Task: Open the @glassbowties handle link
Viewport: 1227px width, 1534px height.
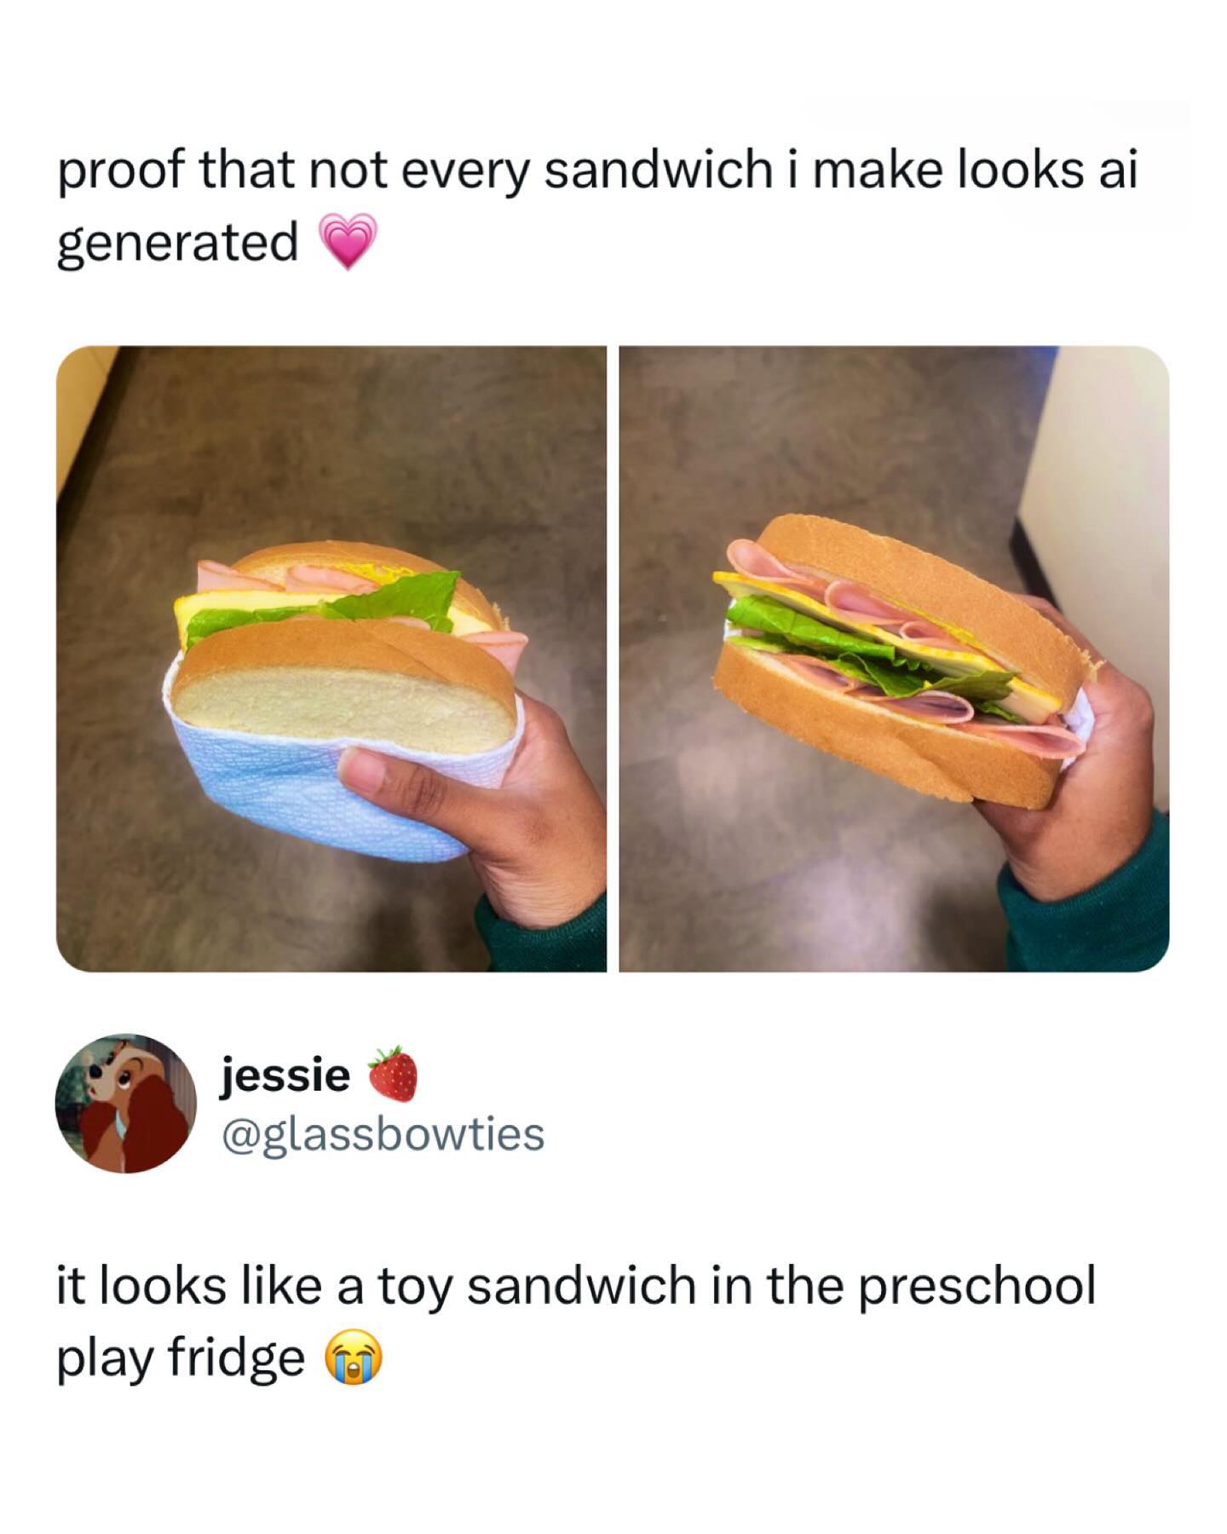Action: pyautogui.click(x=383, y=1134)
